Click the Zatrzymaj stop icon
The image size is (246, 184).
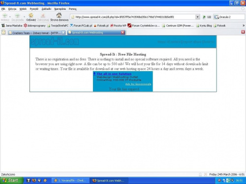click(x=43, y=16)
